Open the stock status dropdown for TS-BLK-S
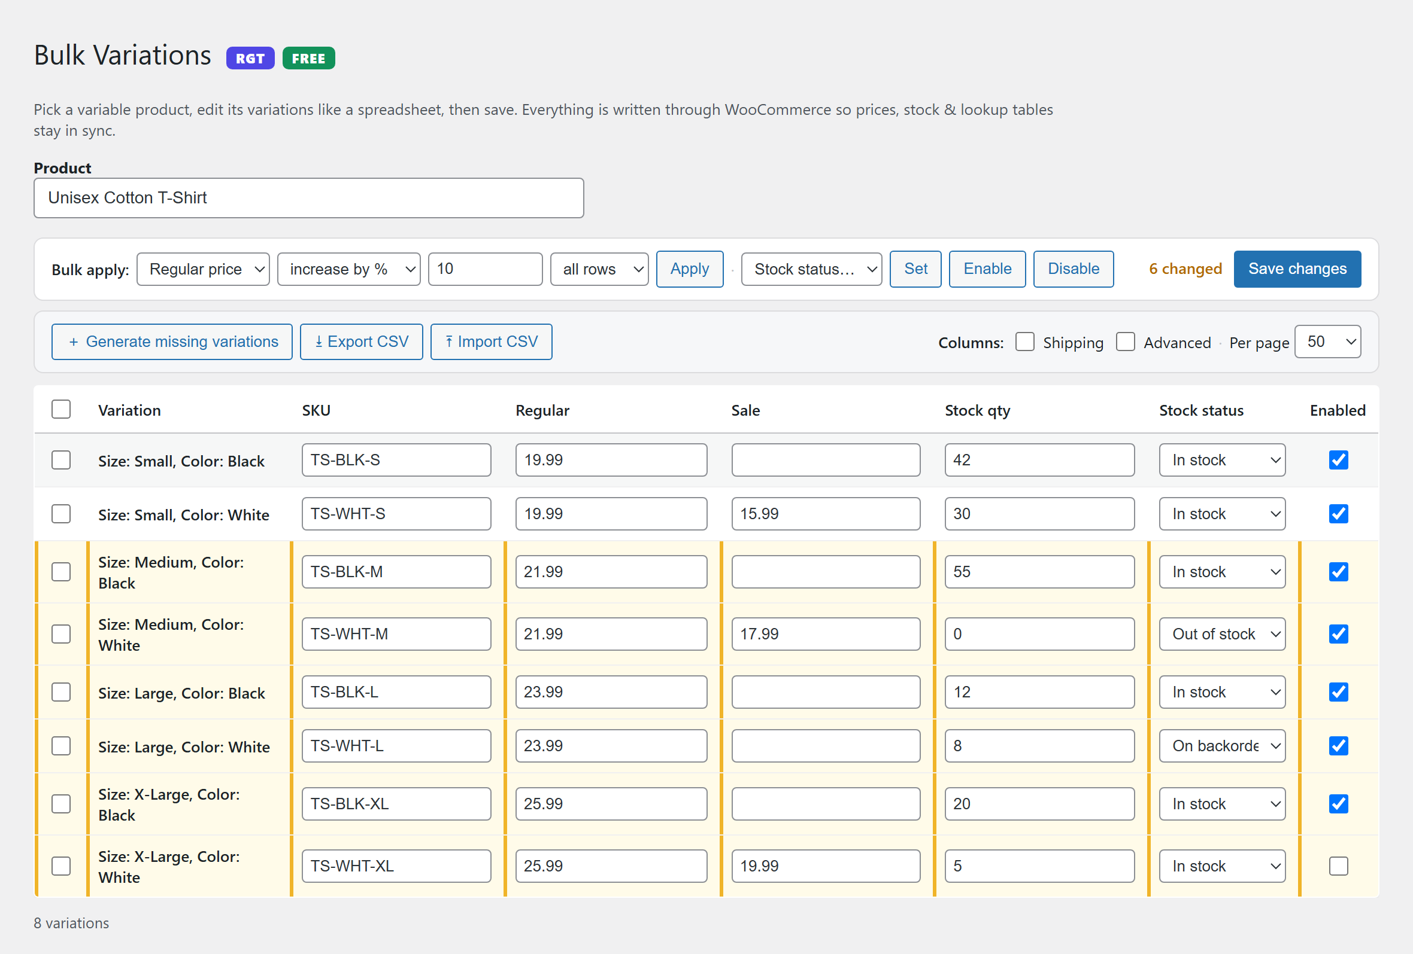 tap(1222, 461)
